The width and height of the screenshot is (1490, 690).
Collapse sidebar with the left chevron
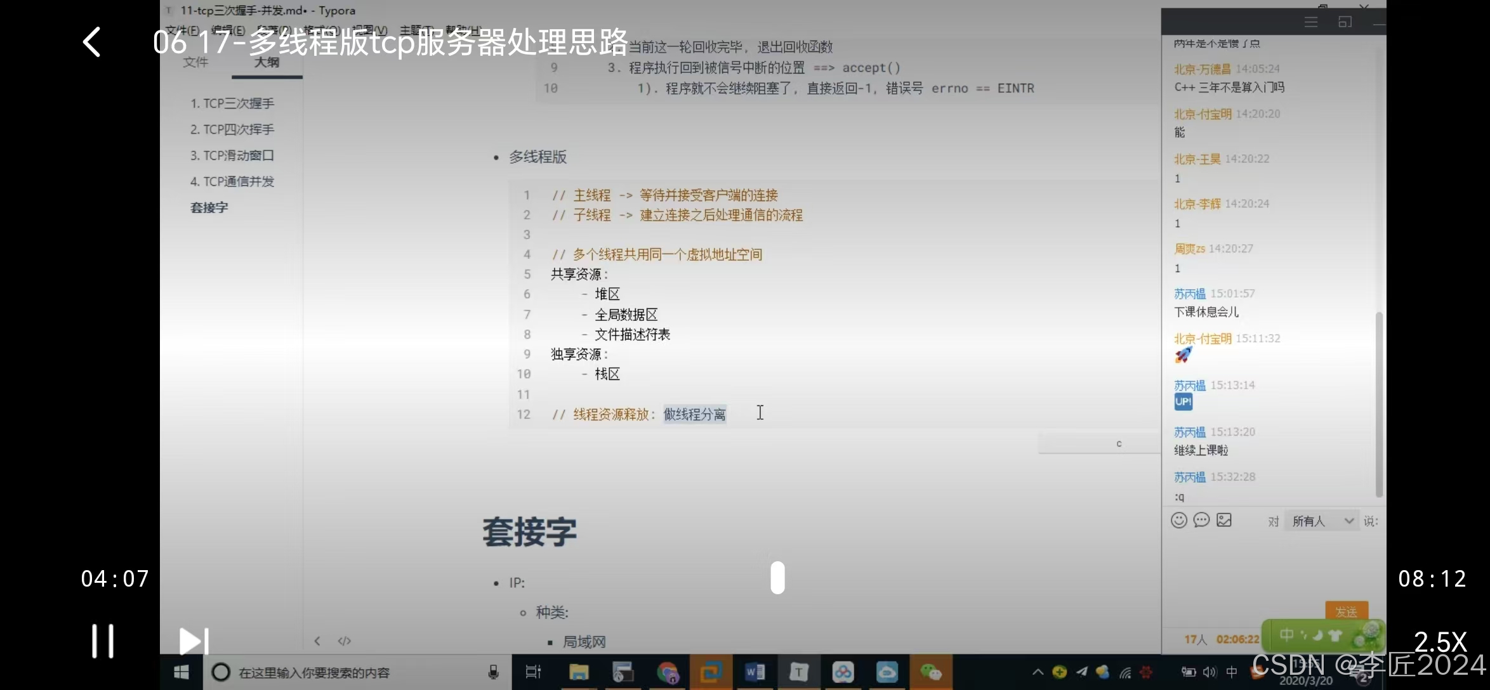tap(317, 641)
